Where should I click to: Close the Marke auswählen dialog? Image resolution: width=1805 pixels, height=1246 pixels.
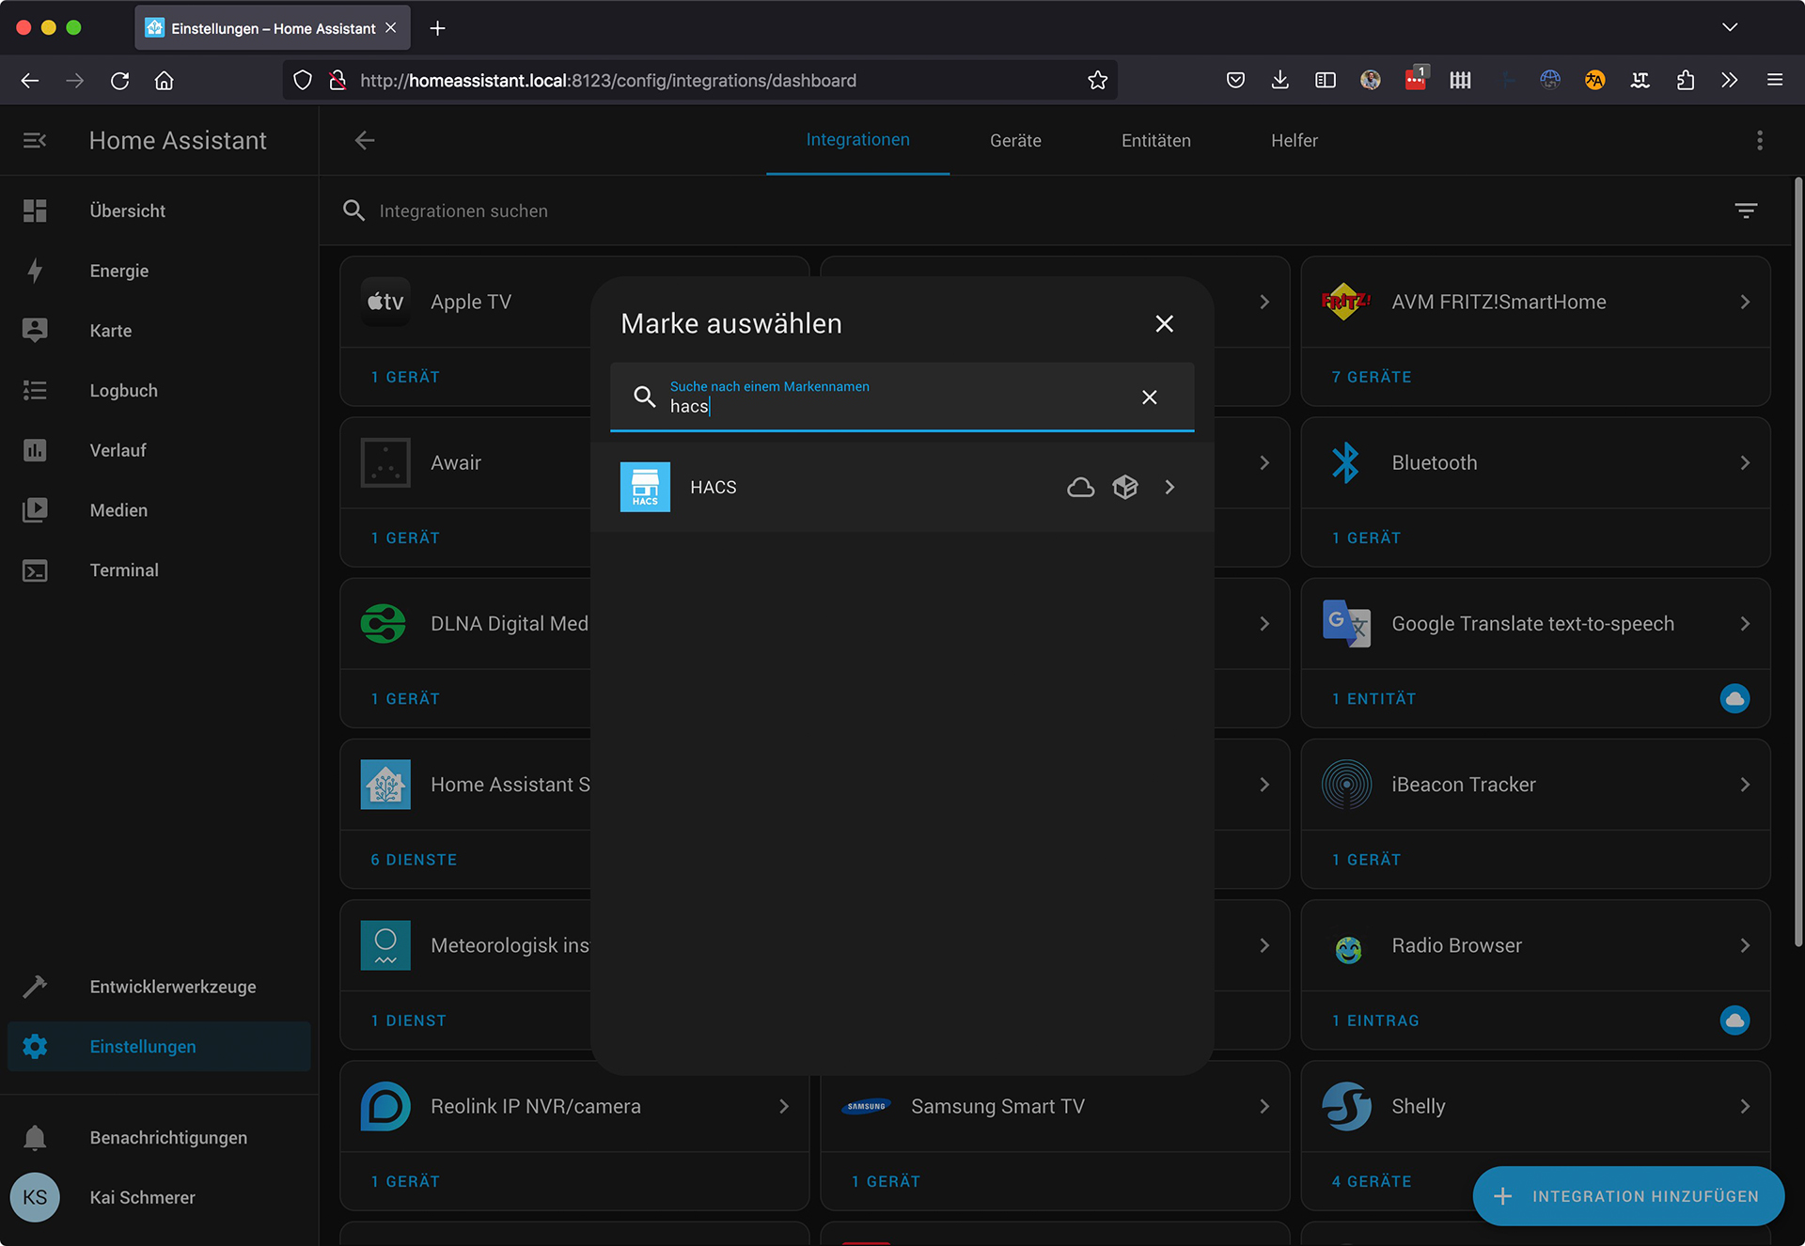[x=1164, y=324]
